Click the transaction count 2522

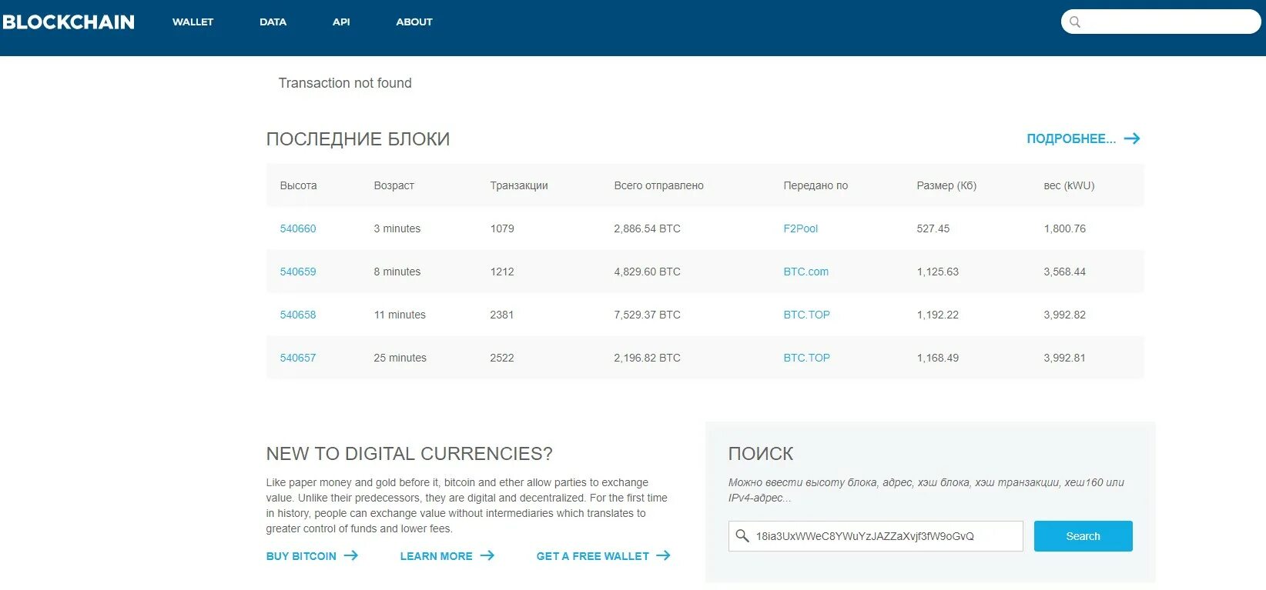pyautogui.click(x=502, y=358)
